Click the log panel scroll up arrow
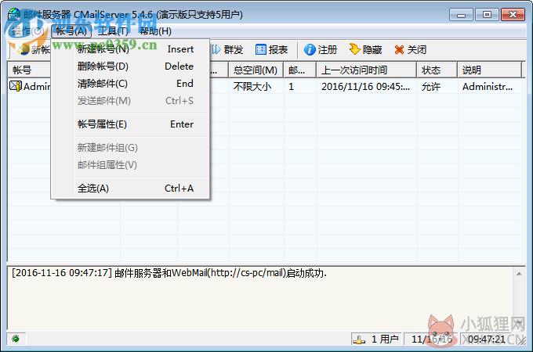 519,274
